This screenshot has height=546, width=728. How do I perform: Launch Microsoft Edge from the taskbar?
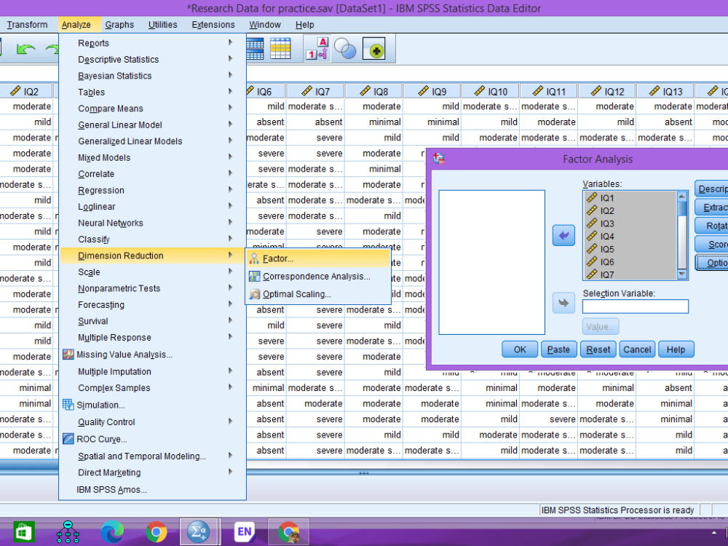pyautogui.click(x=112, y=531)
